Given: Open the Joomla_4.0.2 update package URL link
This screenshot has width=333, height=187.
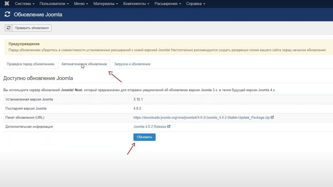Looking at the screenshot, I should (x=201, y=117).
